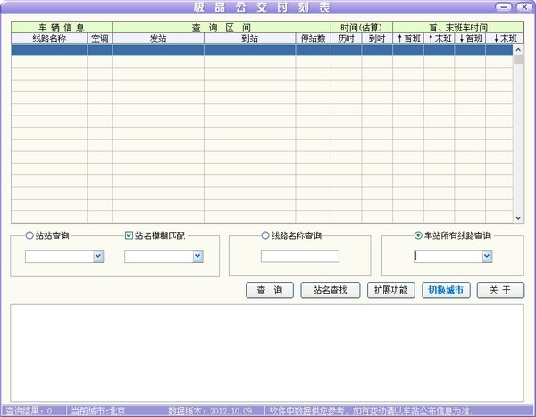Select the 车站所有线路查询 radio option

[x=418, y=236]
